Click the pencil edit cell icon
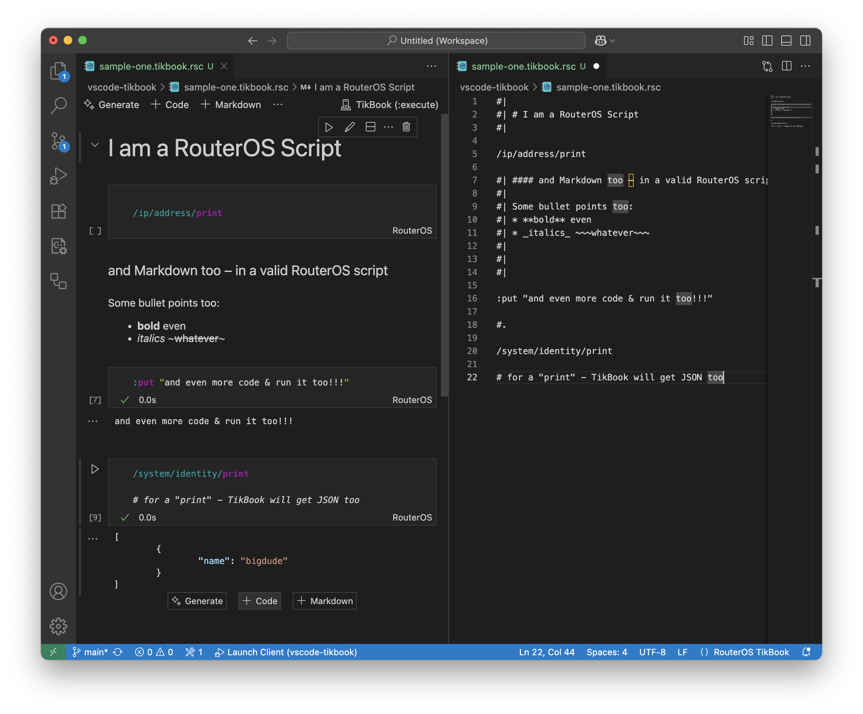Viewport: 863px width, 714px height. click(350, 127)
